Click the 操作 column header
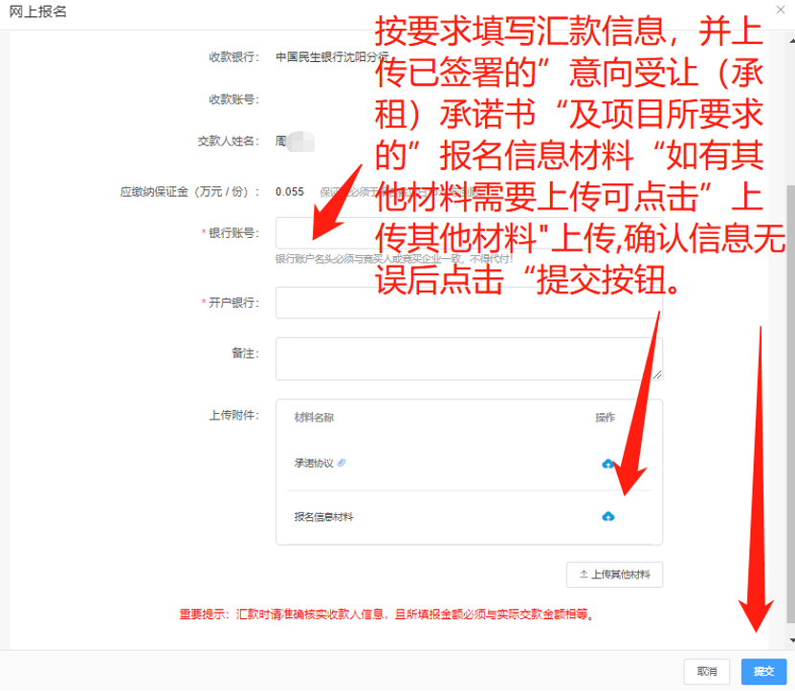This screenshot has width=795, height=691. pos(605,418)
